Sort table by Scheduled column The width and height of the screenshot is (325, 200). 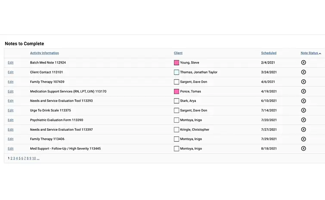[x=269, y=53]
